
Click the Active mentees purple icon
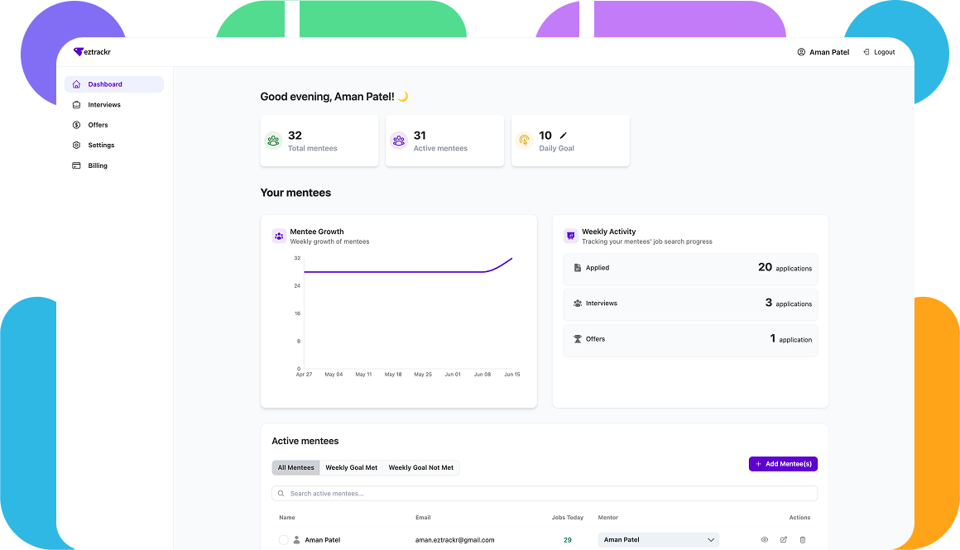399,141
